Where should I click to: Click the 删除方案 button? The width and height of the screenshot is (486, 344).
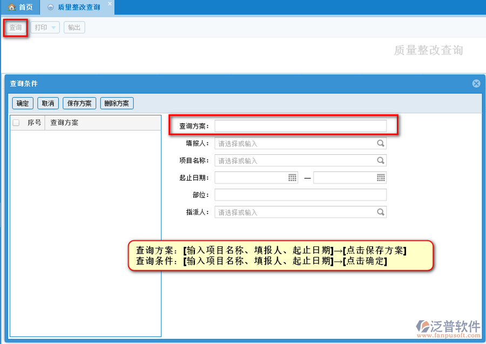click(117, 104)
